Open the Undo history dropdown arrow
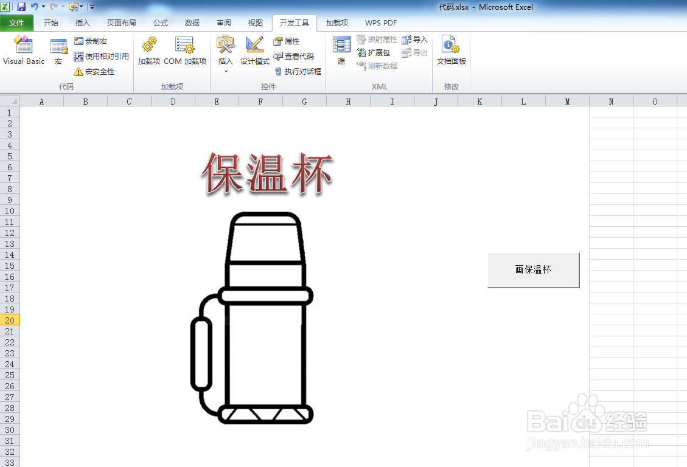The height and width of the screenshot is (467, 687). 42,6
